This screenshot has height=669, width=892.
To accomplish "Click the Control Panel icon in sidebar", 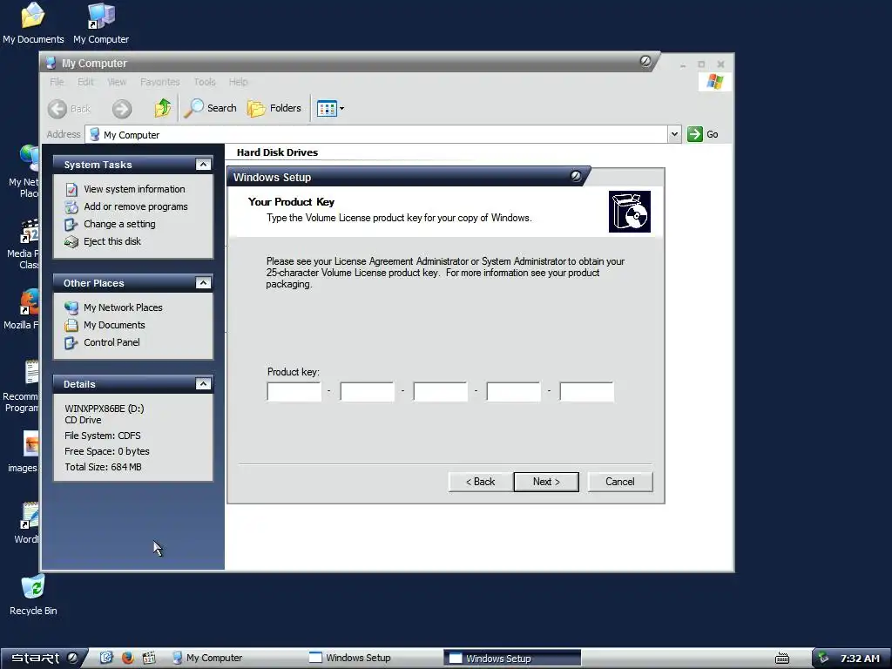I will (x=71, y=343).
